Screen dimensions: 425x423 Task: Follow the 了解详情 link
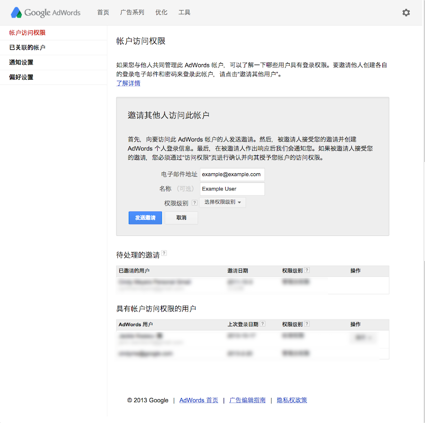[x=128, y=84]
